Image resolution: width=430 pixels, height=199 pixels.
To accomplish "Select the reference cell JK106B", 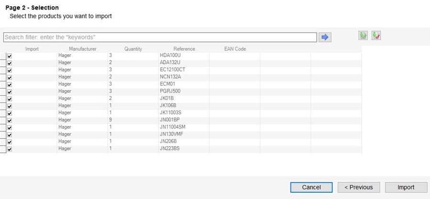I will pos(184,106).
